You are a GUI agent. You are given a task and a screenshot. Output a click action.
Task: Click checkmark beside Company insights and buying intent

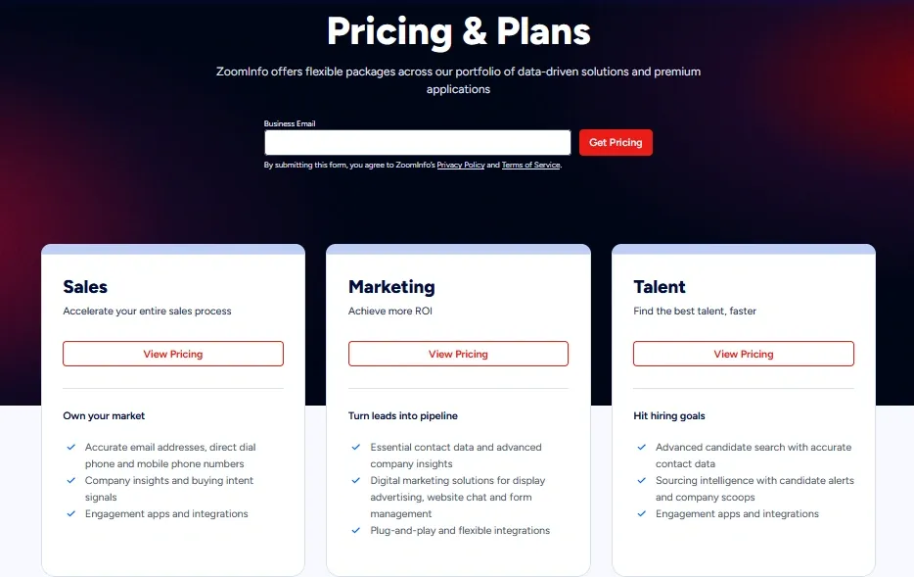coord(71,481)
